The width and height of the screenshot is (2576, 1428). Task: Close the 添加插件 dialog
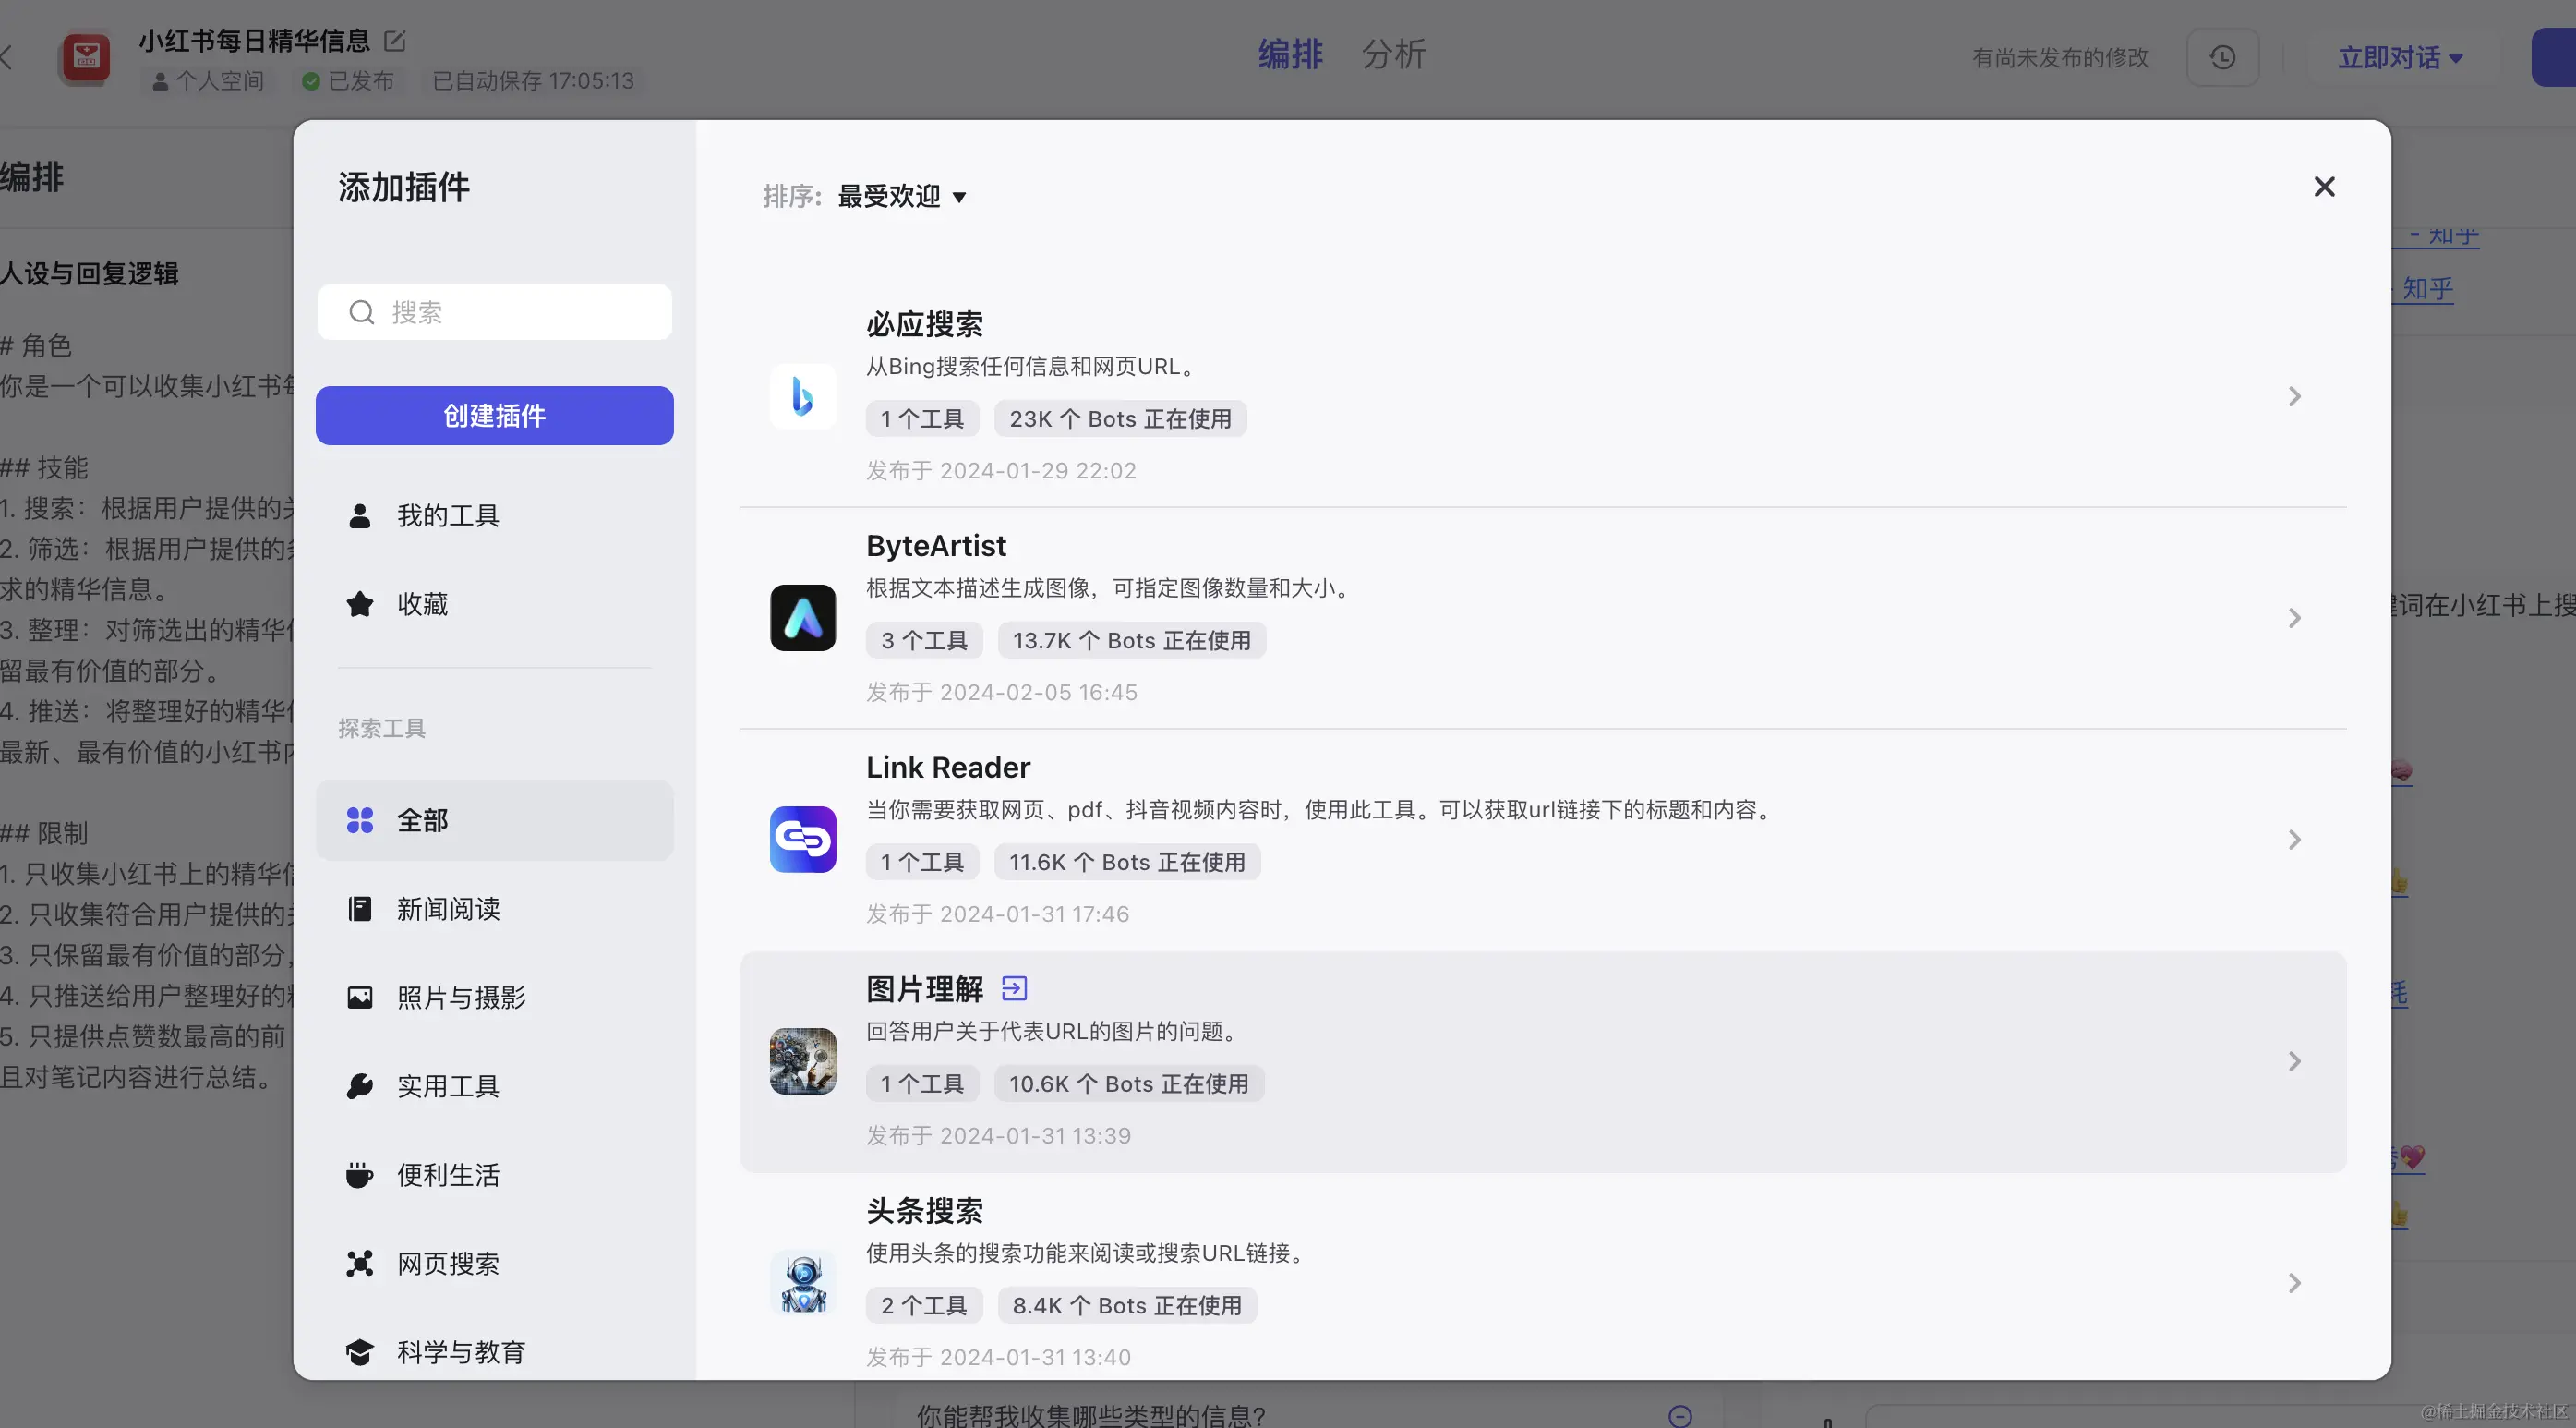tap(2324, 188)
